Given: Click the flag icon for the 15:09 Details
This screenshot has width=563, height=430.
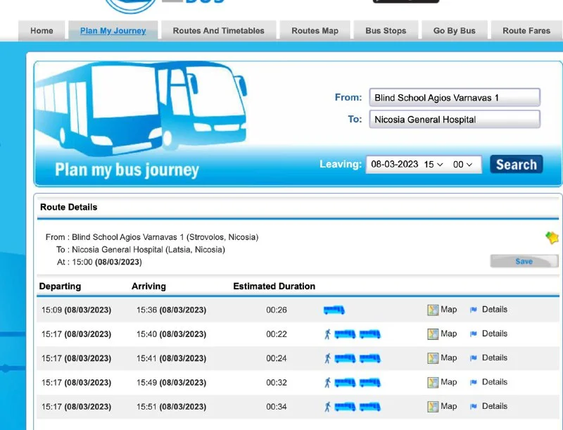Looking at the screenshot, I should click(474, 310).
